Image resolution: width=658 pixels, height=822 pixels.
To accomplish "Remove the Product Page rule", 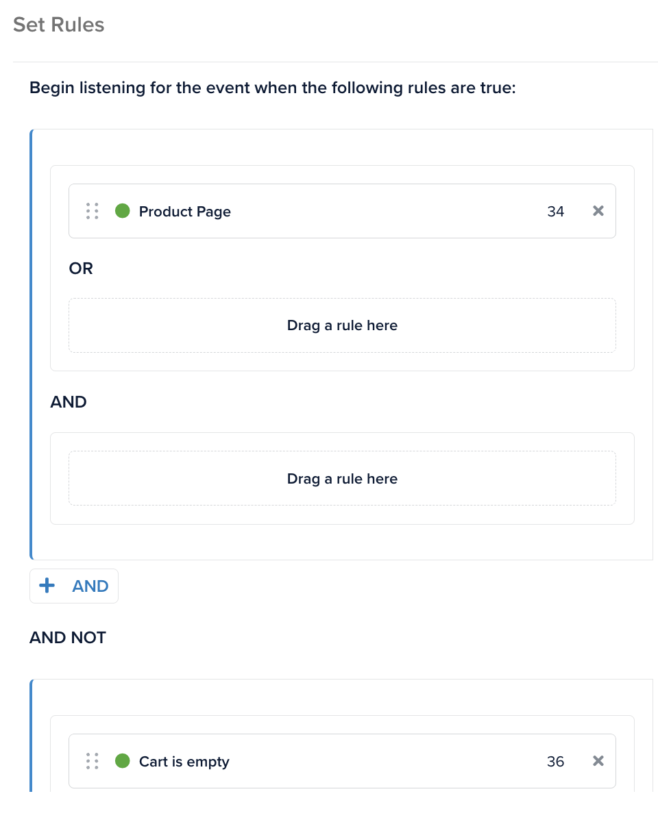I will point(598,211).
